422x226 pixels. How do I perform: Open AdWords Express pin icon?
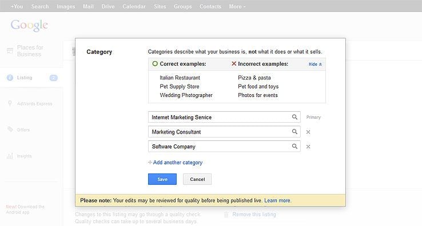pos(10,103)
